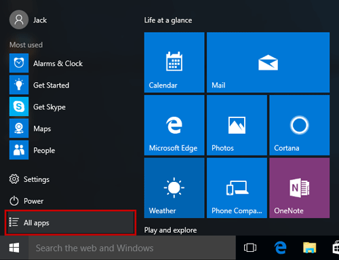Click the People label text
This screenshot has width=339, height=260.
[x=44, y=151]
